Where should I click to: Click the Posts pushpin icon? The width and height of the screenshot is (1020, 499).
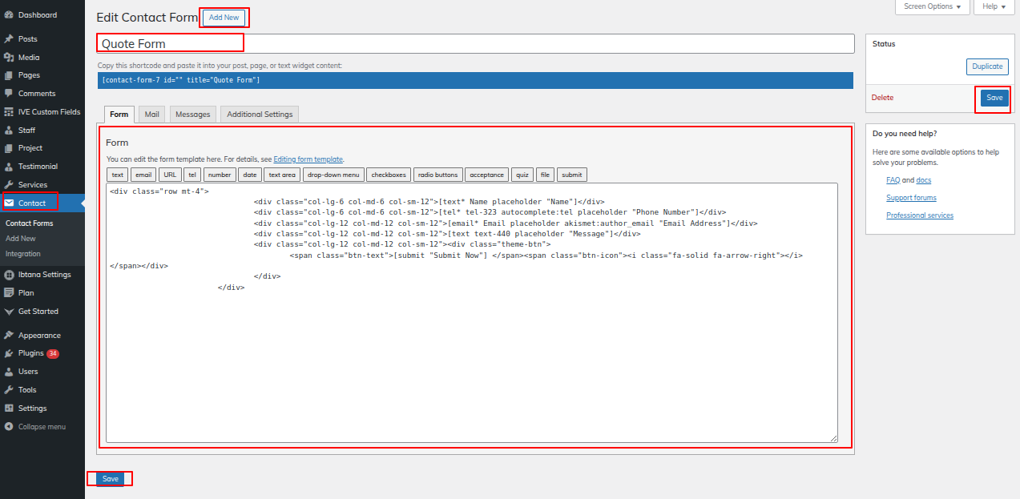coord(9,39)
